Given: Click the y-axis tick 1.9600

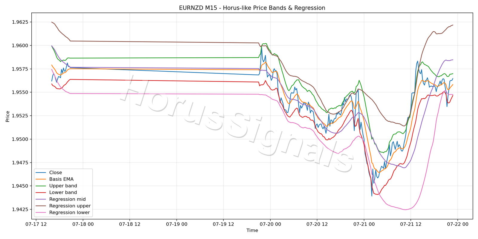Looking at the screenshot, I should tap(20, 45).
